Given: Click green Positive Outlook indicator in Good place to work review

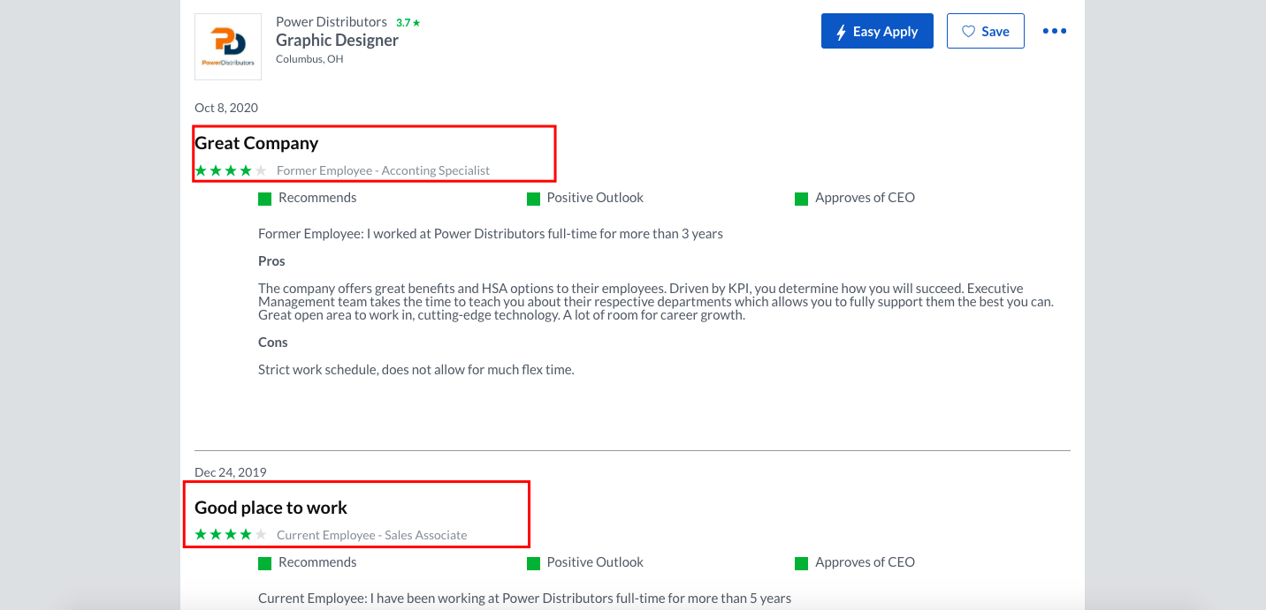Looking at the screenshot, I should [x=533, y=563].
